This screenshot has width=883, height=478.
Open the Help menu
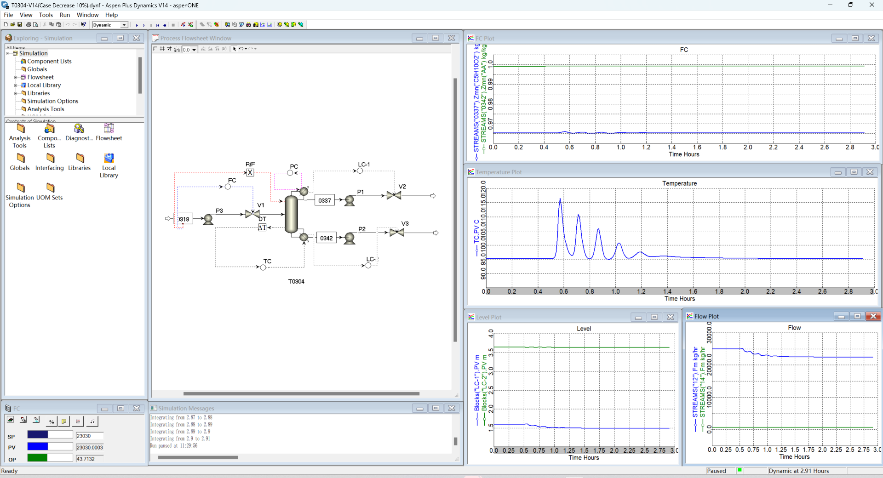coord(111,15)
